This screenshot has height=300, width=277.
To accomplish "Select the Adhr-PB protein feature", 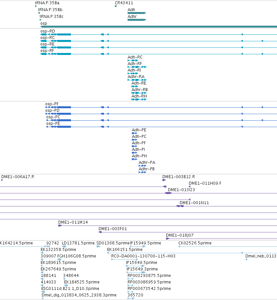I will (x=142, y=172).
